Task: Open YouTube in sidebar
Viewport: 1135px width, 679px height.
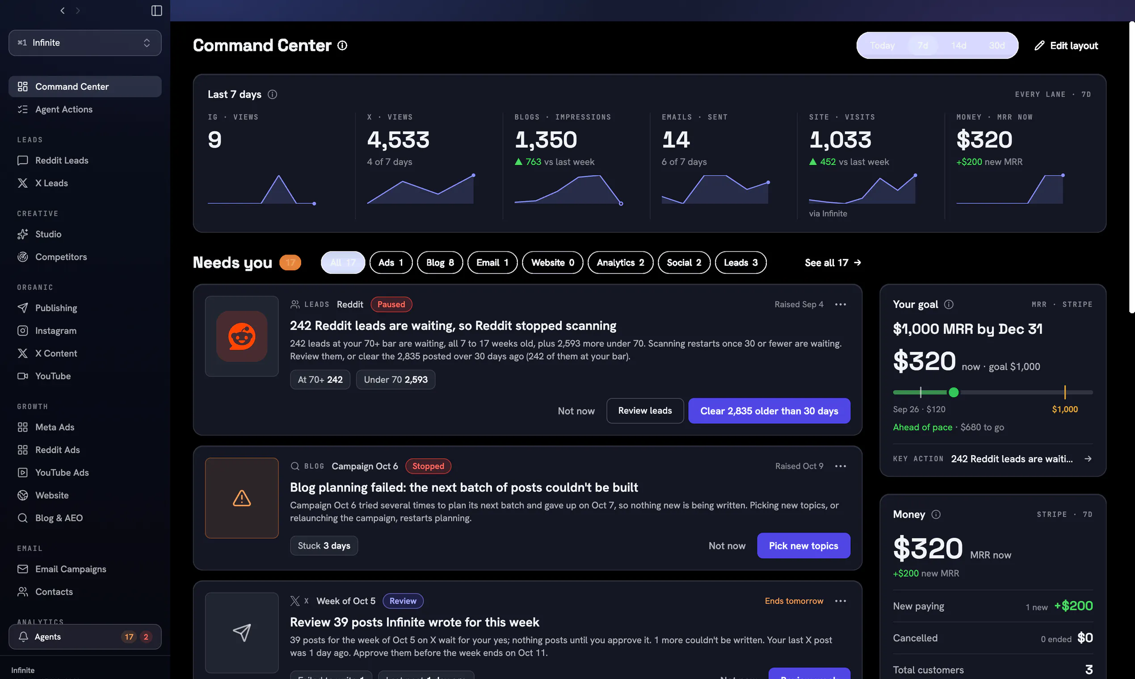Action: (84, 376)
